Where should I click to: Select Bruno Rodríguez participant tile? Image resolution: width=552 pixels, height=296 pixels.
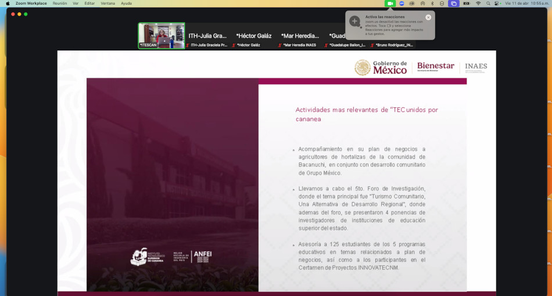point(393,45)
